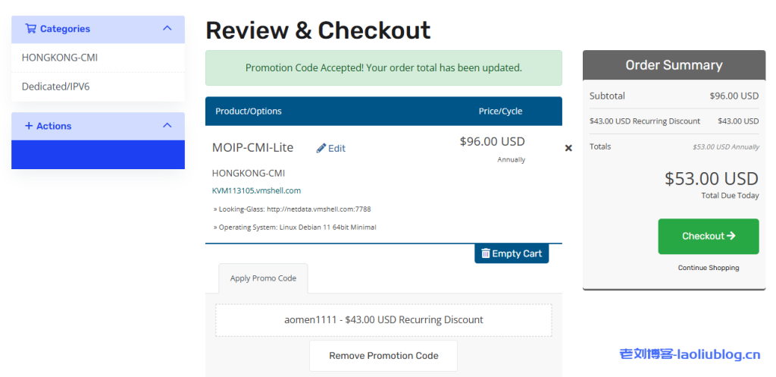Viewport: 776px width, 377px height.
Task: Click the aomen1111 applied promo code box
Action: (383, 320)
